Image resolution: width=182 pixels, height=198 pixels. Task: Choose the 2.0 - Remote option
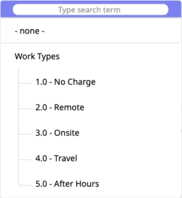click(x=60, y=107)
